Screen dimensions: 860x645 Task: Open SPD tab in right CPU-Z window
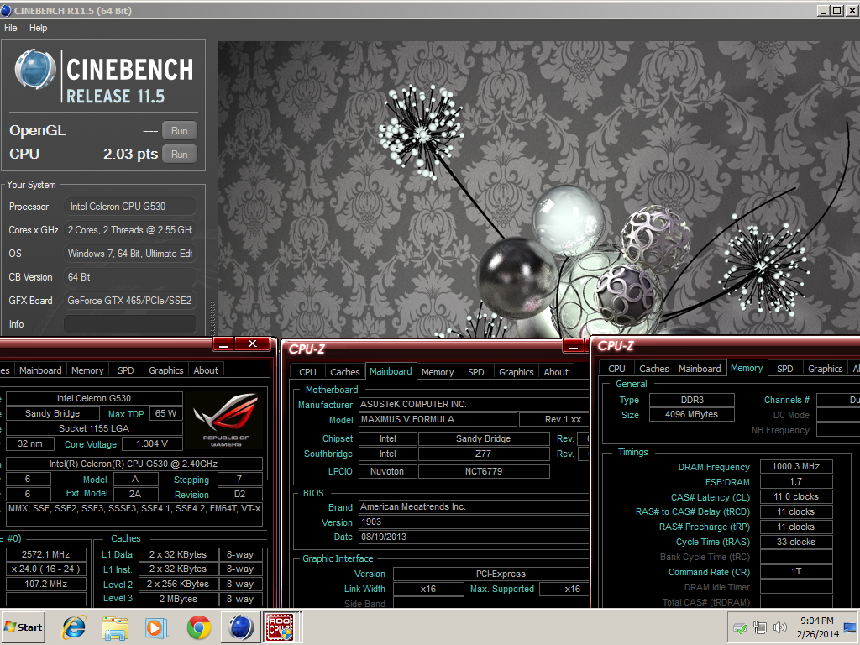coord(785,369)
